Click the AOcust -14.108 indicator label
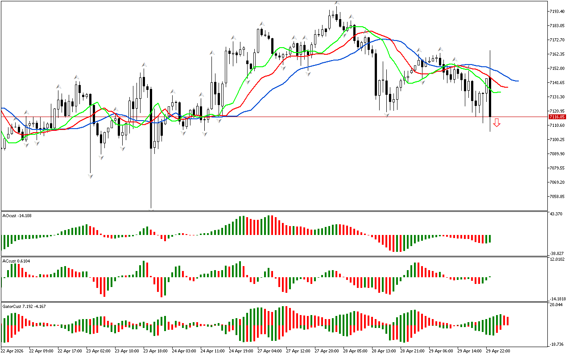The width and height of the screenshot is (571, 356). [18, 216]
